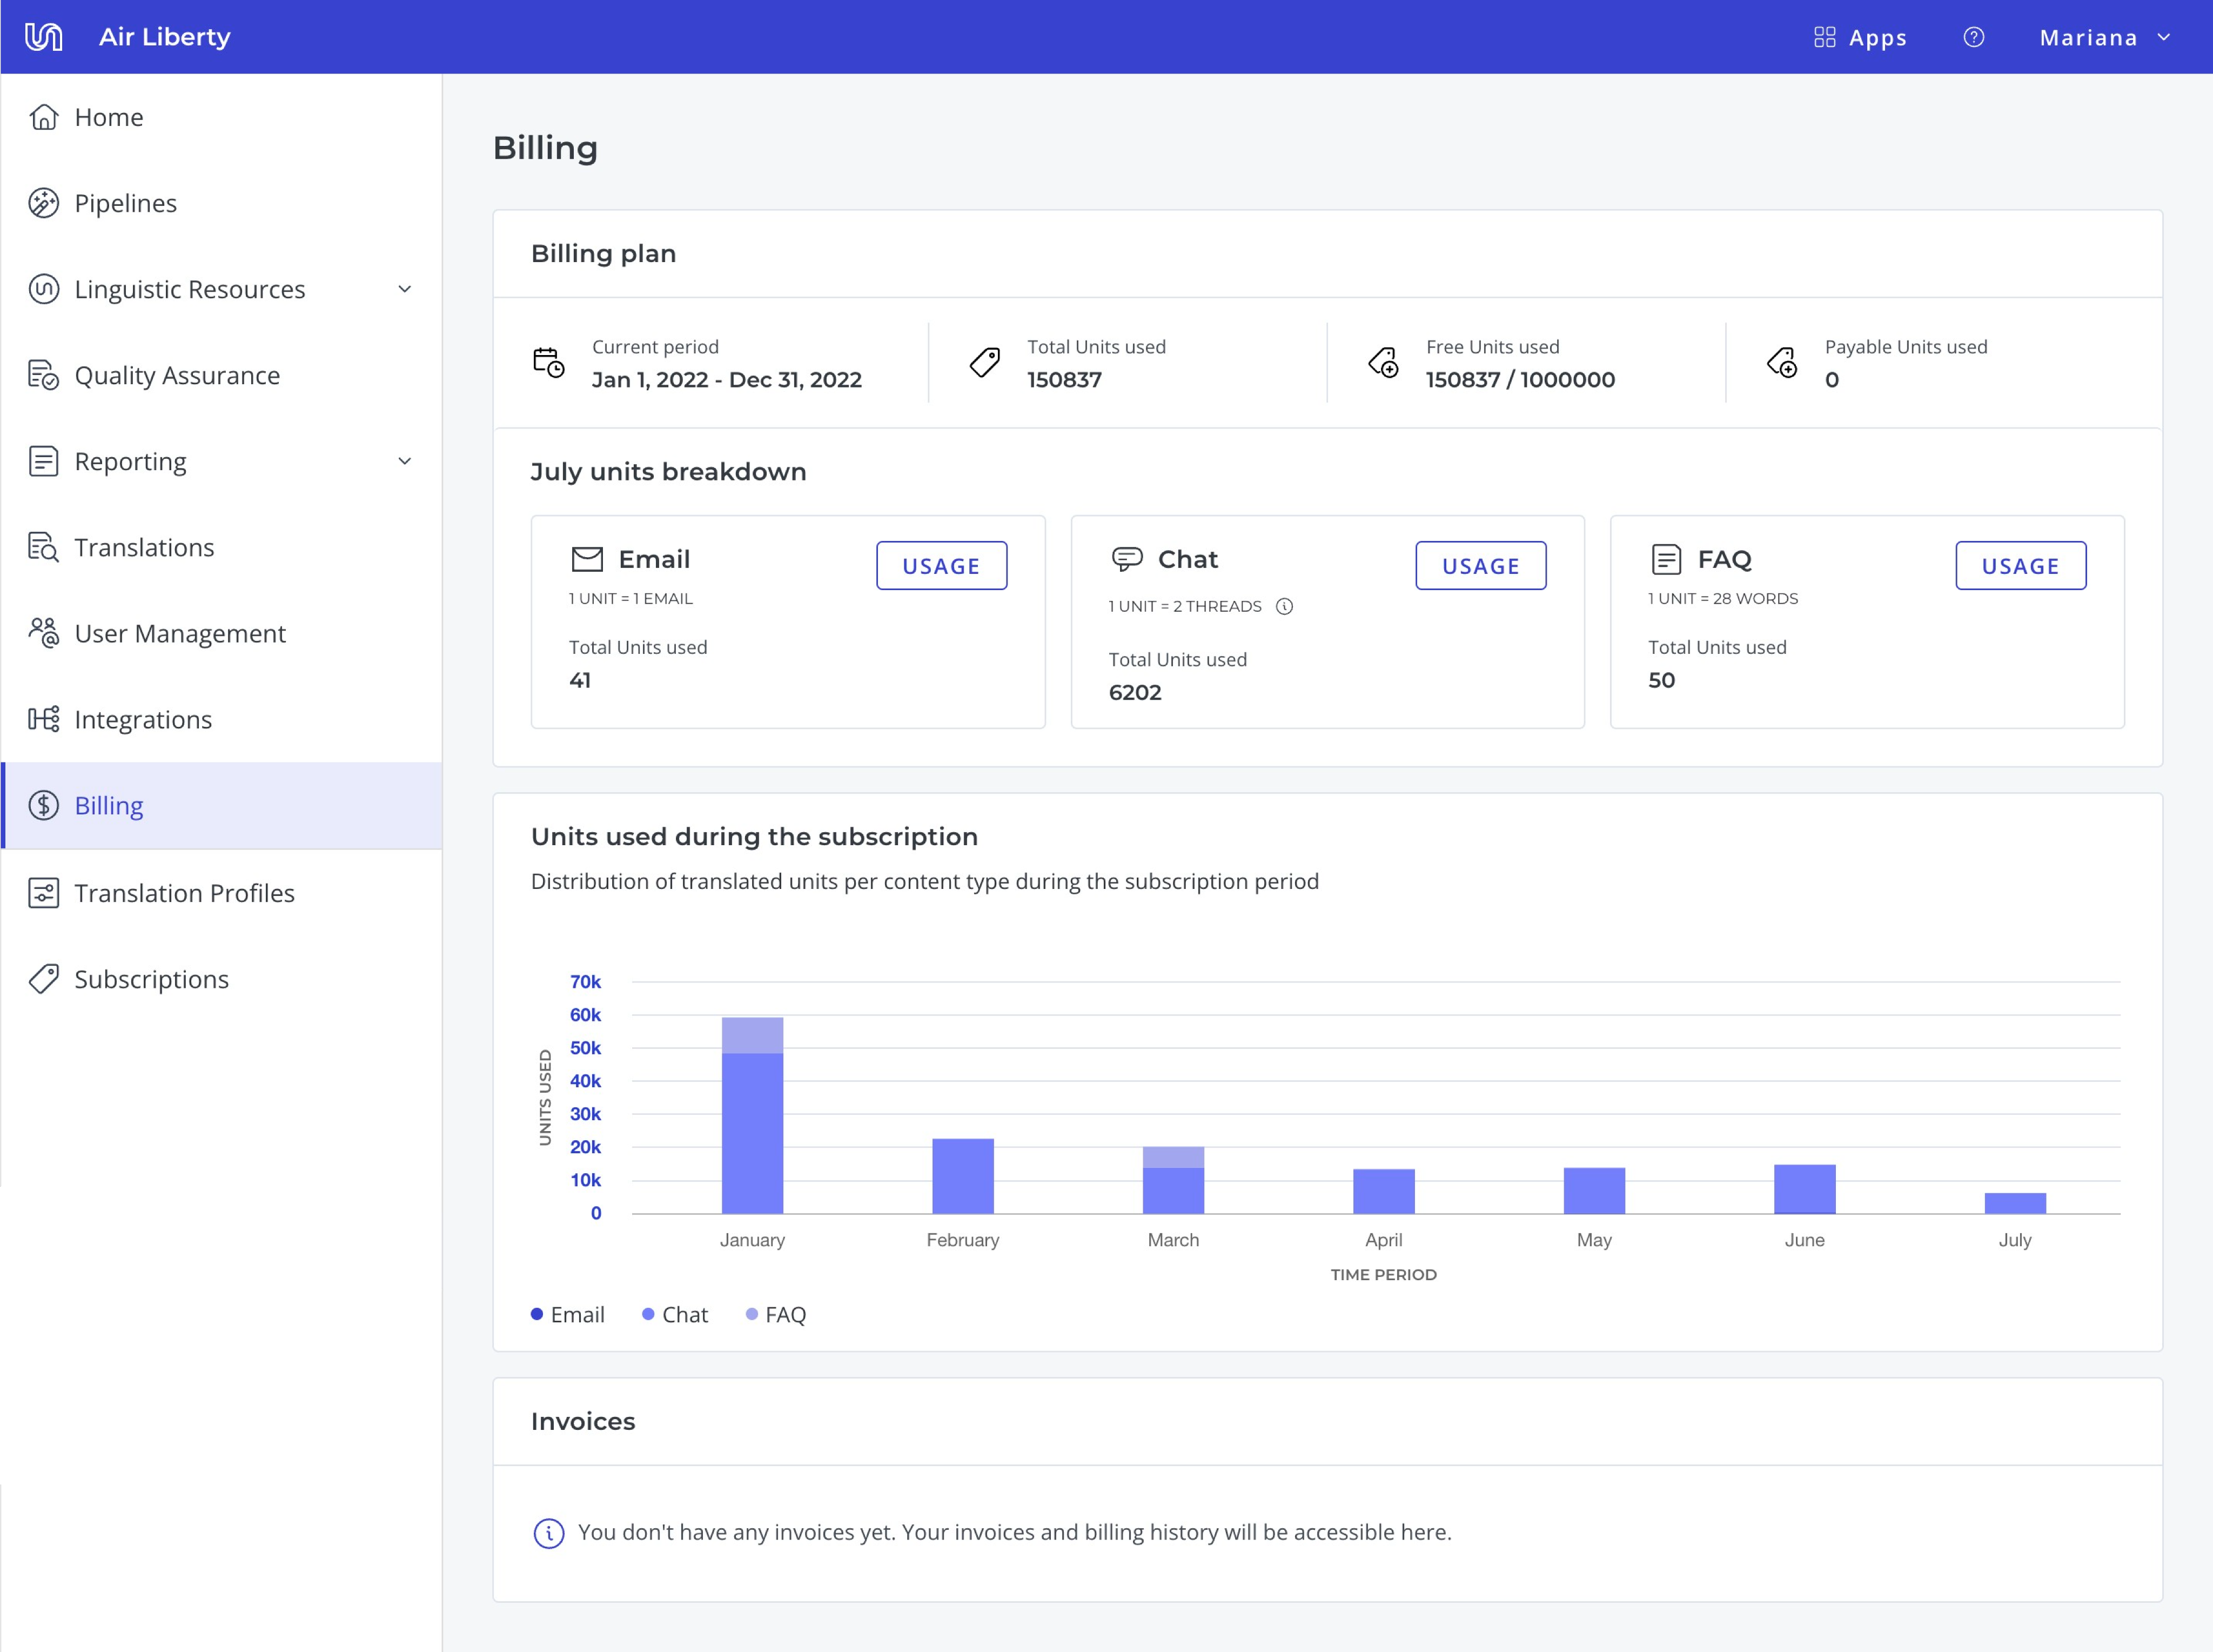Click the March chart bar
This screenshot has width=2213, height=1652.
[x=1173, y=1180]
